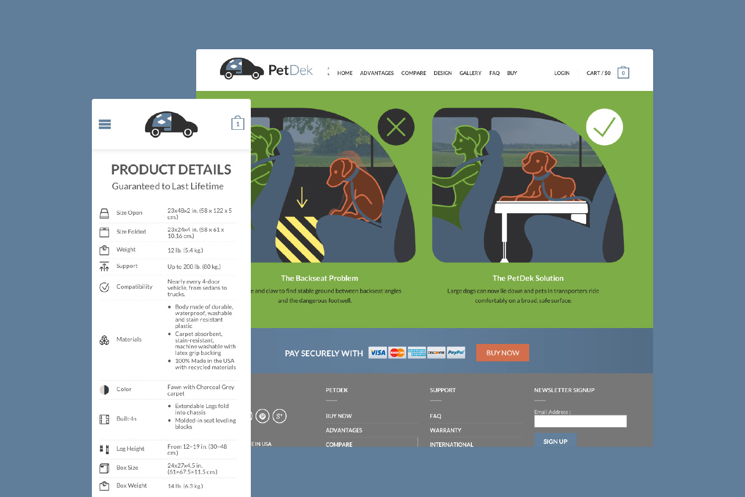Viewport: 745px width, 497px height.
Task: Click the Weight scale icon
Action: pyautogui.click(x=104, y=250)
